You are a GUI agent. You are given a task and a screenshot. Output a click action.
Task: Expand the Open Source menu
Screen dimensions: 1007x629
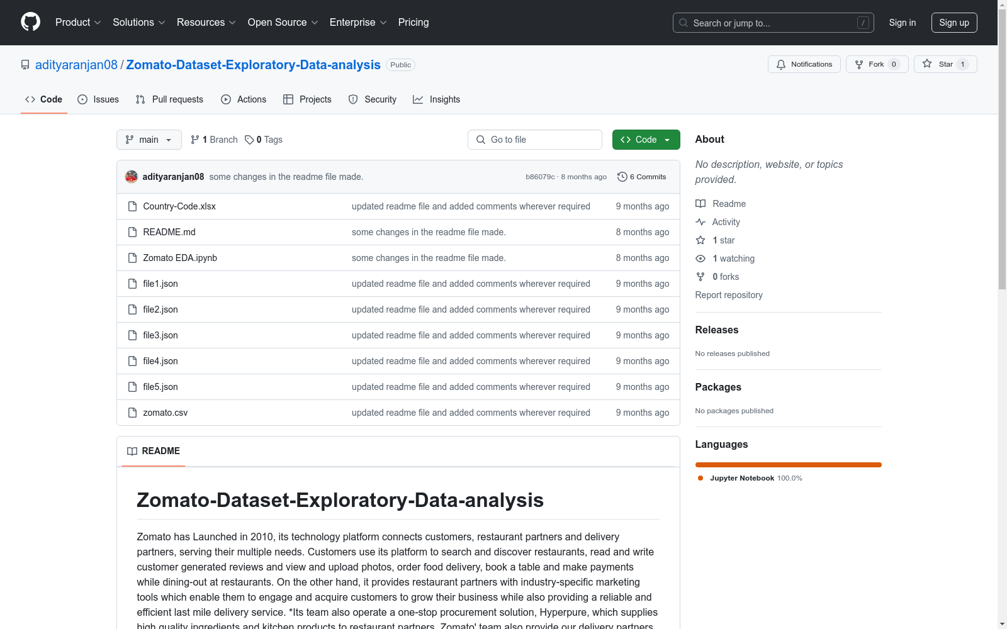point(283,23)
